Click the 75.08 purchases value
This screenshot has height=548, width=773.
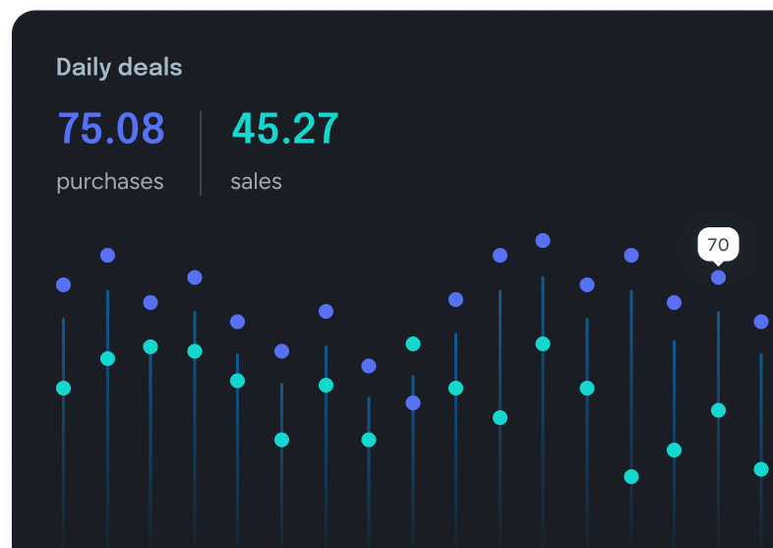(x=111, y=129)
